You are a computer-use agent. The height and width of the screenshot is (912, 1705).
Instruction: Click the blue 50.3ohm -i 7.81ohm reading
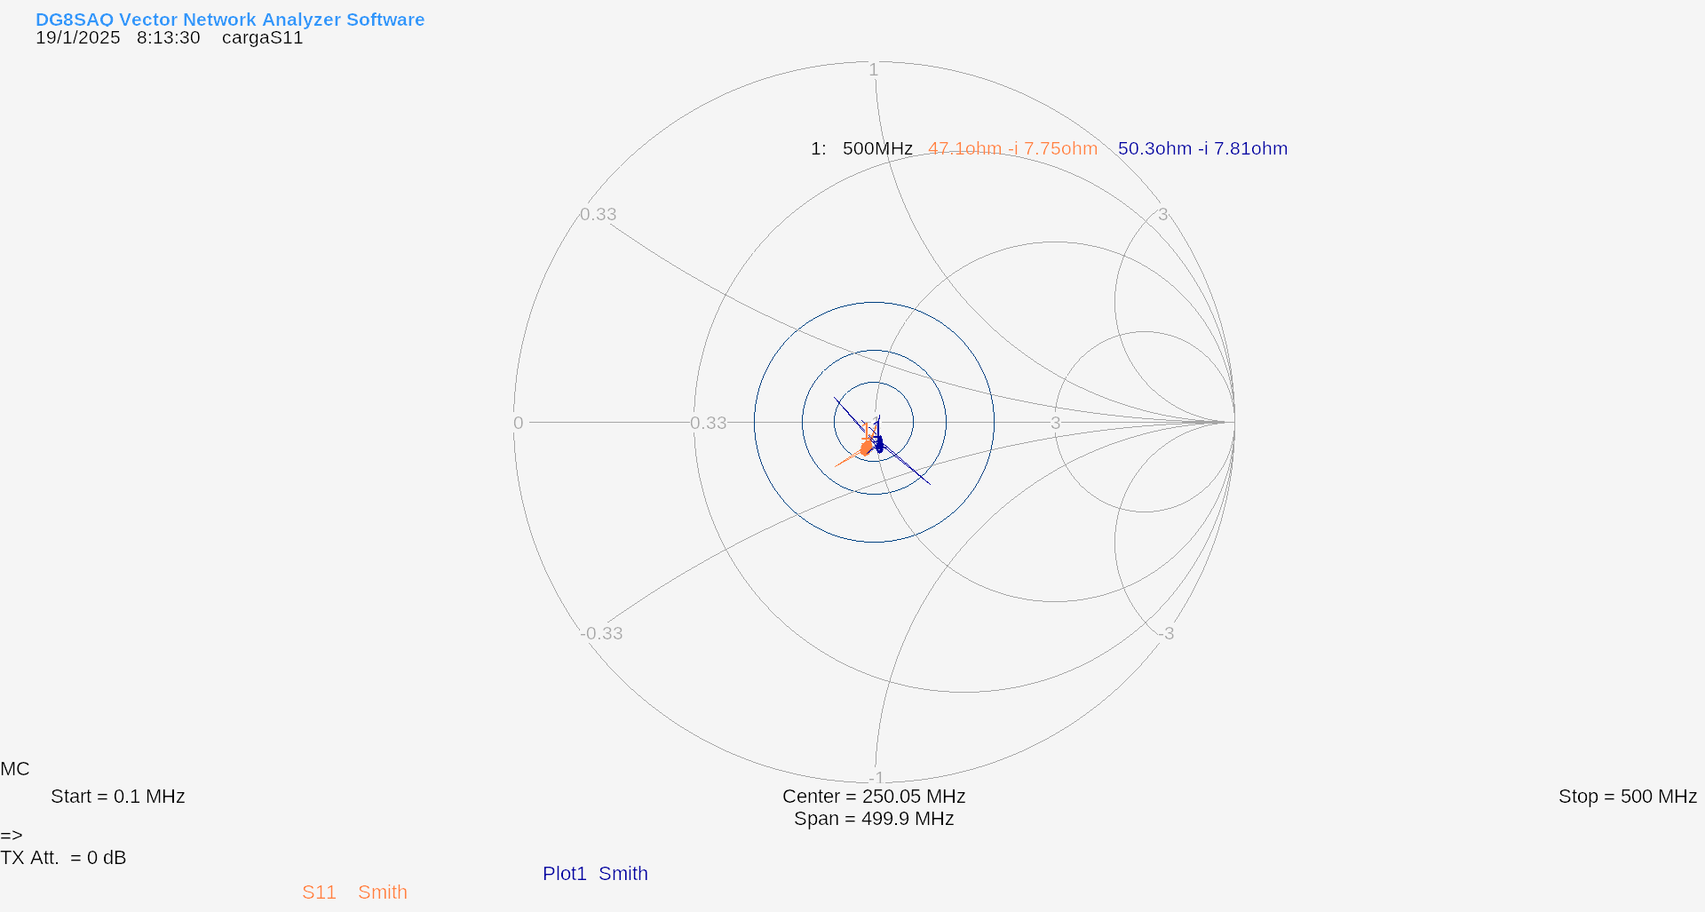click(x=1202, y=148)
